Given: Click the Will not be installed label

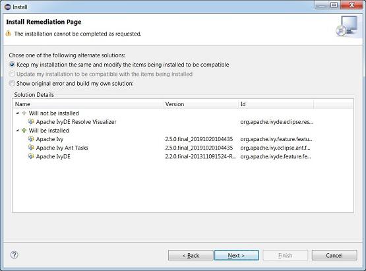Looking at the screenshot, I should [53, 113].
